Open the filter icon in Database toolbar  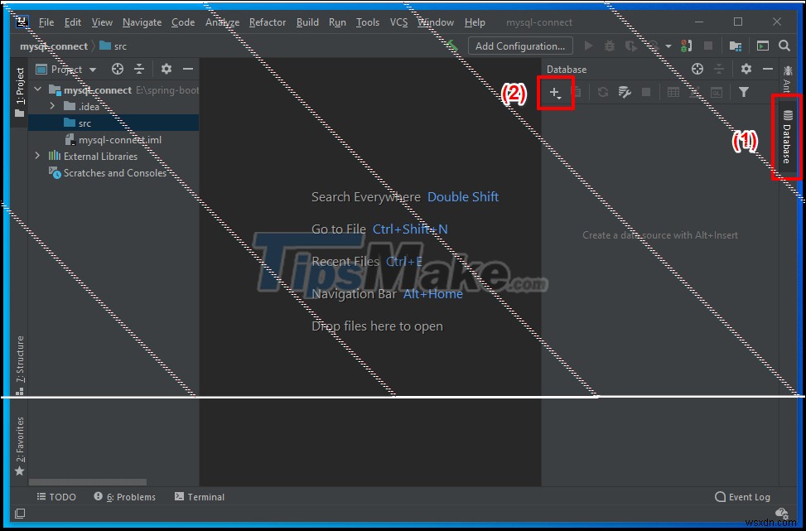744,91
